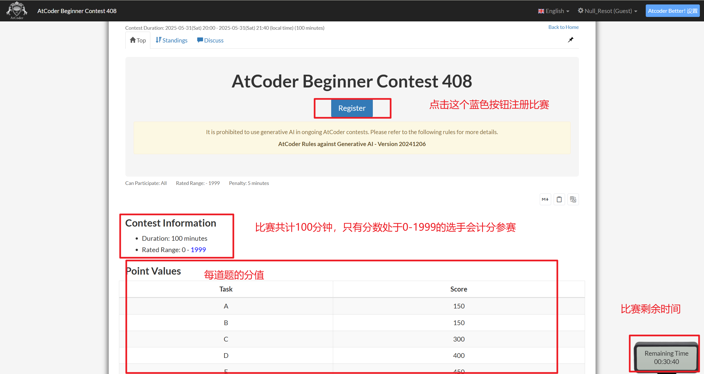The height and width of the screenshot is (374, 704).
Task: Toggle the pin icon above the contest banner
Action: 571,40
